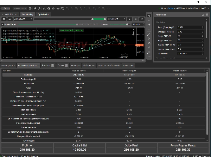
Task: Select the market snapshot star tool
Action: click(x=149, y=25)
